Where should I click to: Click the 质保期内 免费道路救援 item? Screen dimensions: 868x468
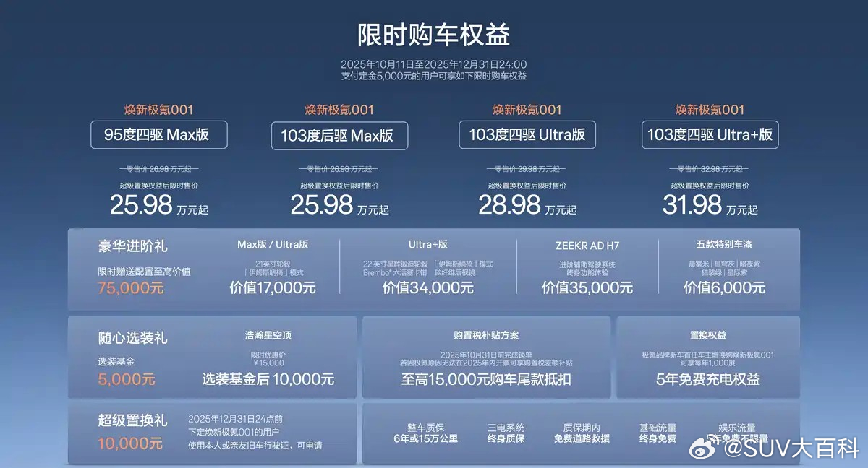(x=582, y=433)
